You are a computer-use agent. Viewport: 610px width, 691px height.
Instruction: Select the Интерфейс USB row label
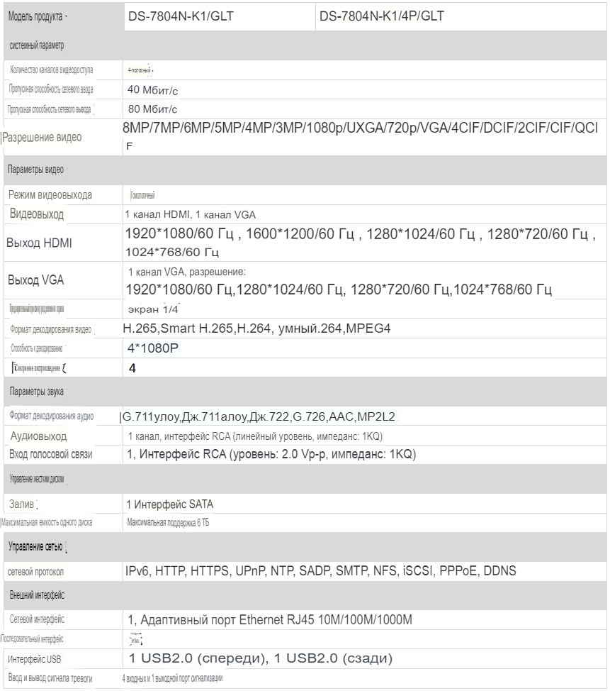click(35, 659)
